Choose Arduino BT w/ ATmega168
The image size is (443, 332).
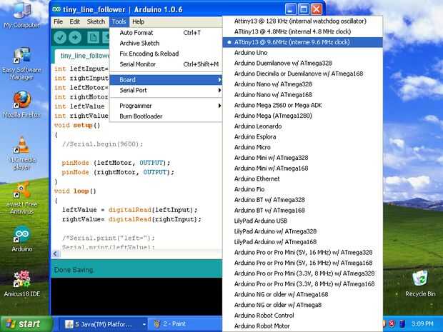pyautogui.click(x=302, y=211)
